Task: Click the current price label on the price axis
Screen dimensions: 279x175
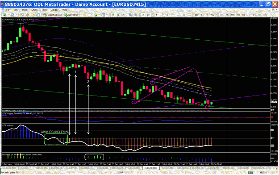Action: [x=274, y=102]
